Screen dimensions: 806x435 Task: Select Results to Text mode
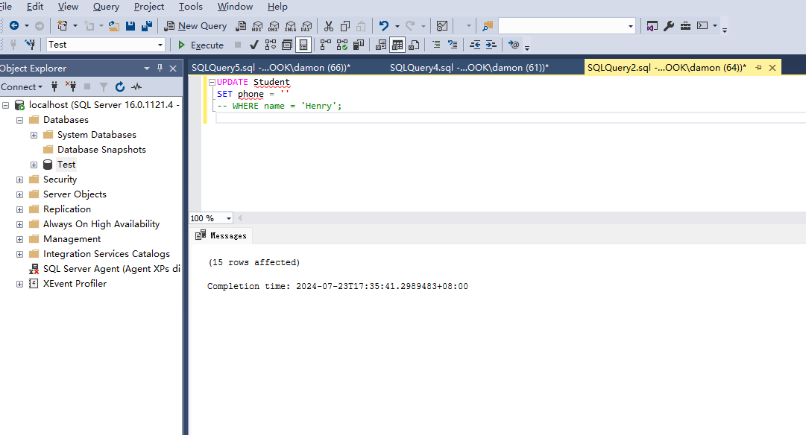point(381,45)
